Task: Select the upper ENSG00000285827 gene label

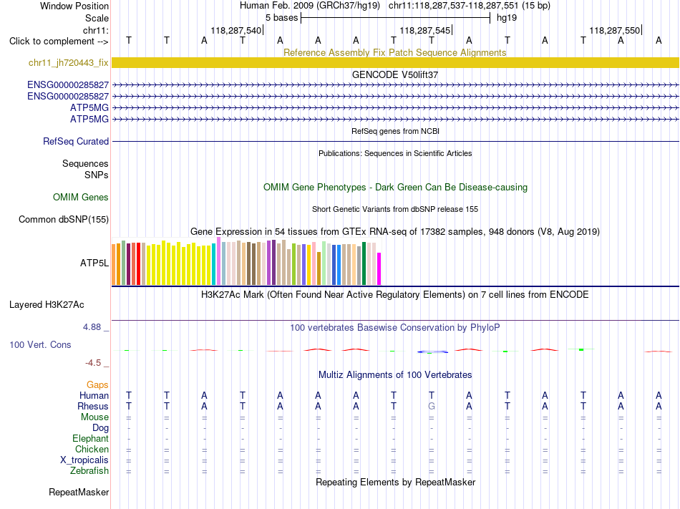Action: pyautogui.click(x=68, y=85)
